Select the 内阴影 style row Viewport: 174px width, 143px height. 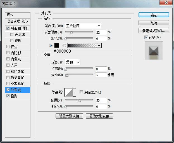18,53
